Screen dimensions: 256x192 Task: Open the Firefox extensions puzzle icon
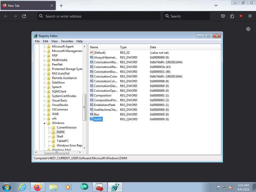coord(232,16)
